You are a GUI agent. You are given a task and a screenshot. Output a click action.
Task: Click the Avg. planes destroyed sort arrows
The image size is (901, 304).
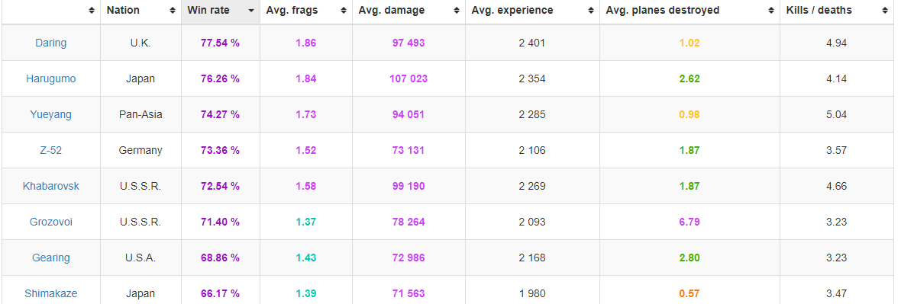[771, 11]
